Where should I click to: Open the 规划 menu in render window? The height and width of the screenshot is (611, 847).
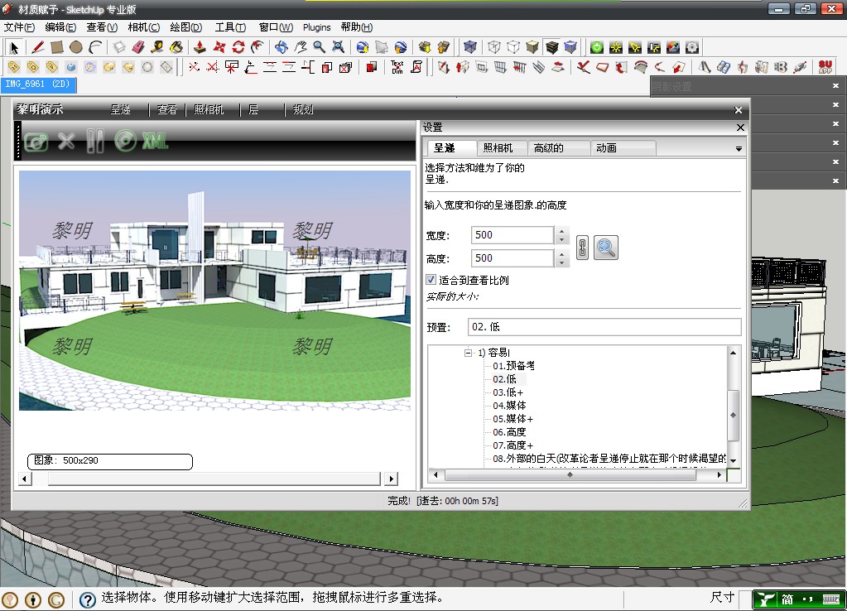(x=303, y=109)
